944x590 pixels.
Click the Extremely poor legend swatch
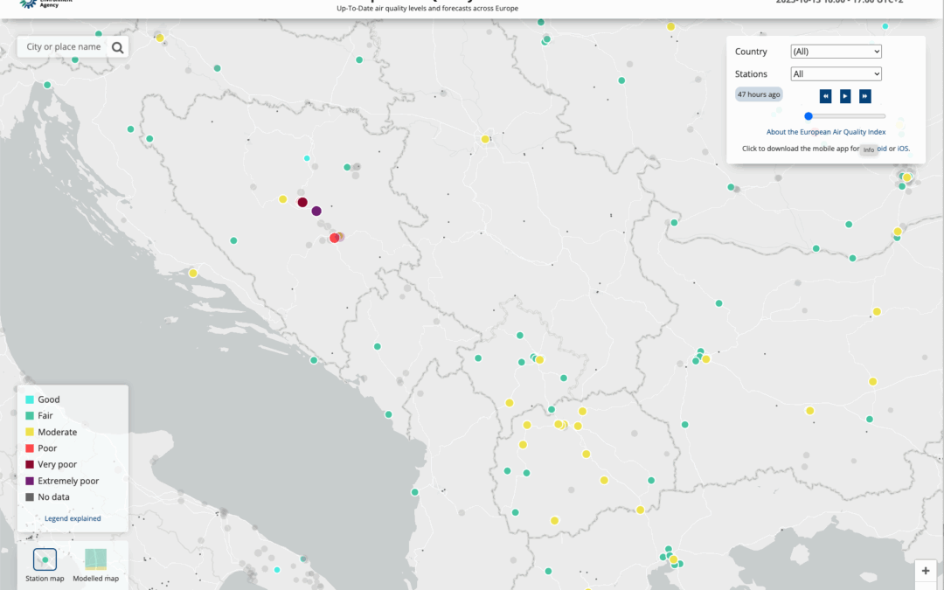pyautogui.click(x=30, y=481)
